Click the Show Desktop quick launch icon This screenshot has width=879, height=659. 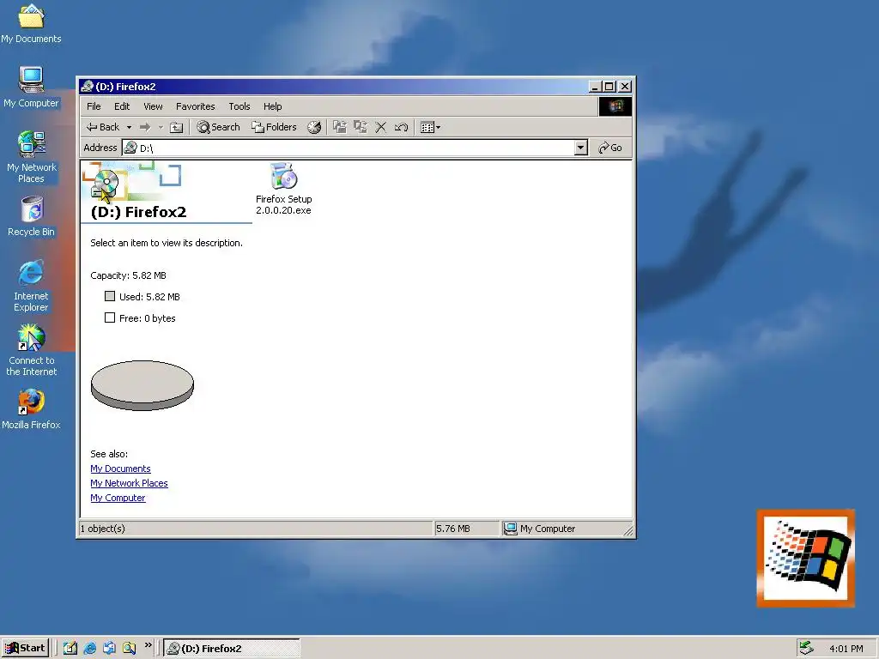tap(70, 649)
